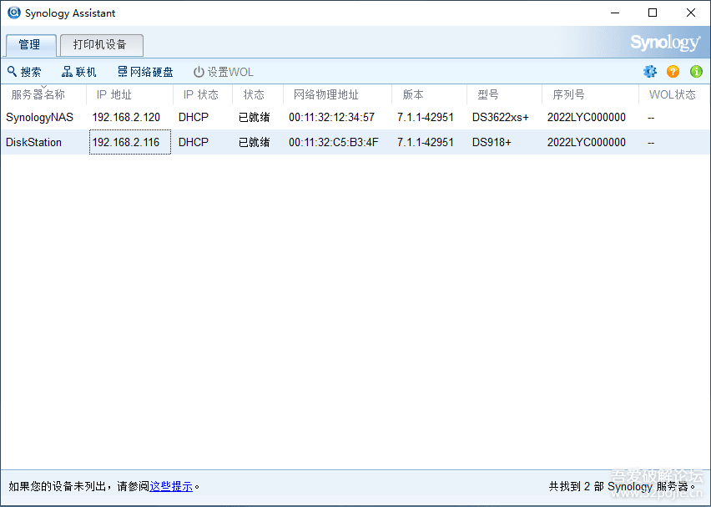Click MAC address 00:11:32:12:34:57
This screenshot has width=711, height=507.
(x=331, y=118)
